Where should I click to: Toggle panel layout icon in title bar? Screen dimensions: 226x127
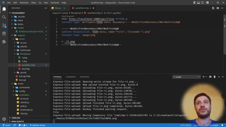[198, 2]
